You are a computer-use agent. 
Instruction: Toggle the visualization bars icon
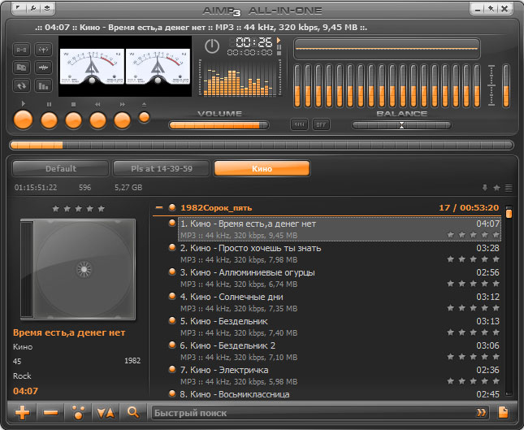(43, 86)
